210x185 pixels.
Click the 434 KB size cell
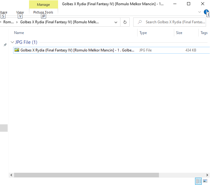(x=191, y=50)
